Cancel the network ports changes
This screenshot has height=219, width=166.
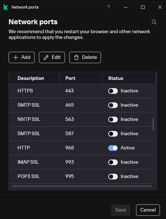pos(148,210)
